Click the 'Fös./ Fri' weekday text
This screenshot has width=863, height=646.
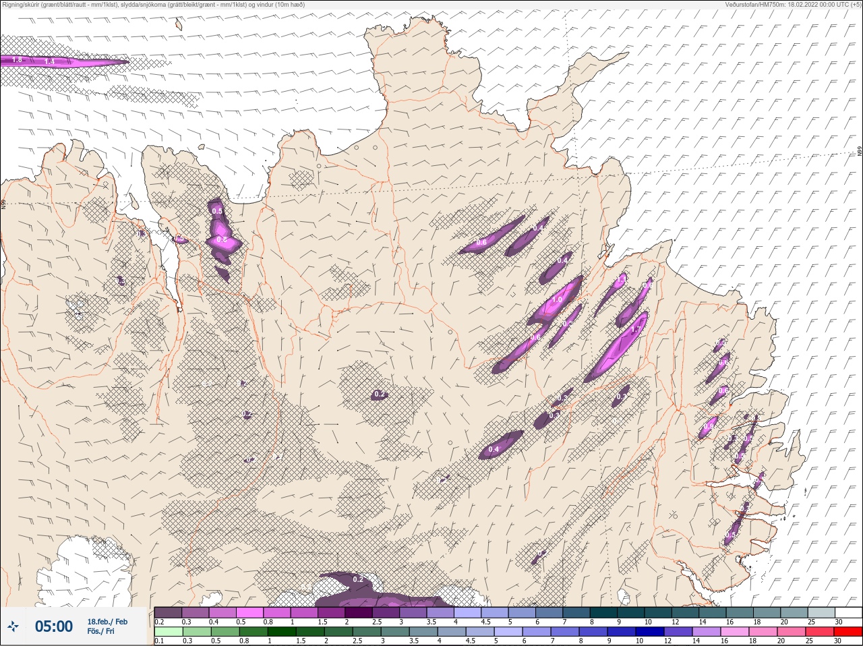point(100,632)
